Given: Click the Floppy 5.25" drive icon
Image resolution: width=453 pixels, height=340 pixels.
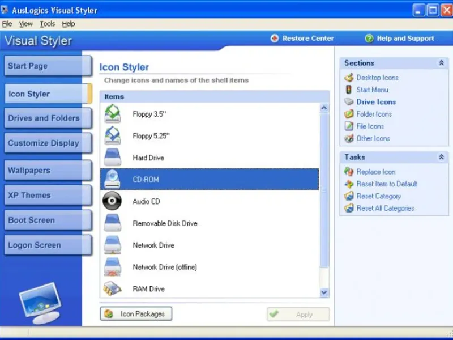Looking at the screenshot, I should pyautogui.click(x=112, y=135).
